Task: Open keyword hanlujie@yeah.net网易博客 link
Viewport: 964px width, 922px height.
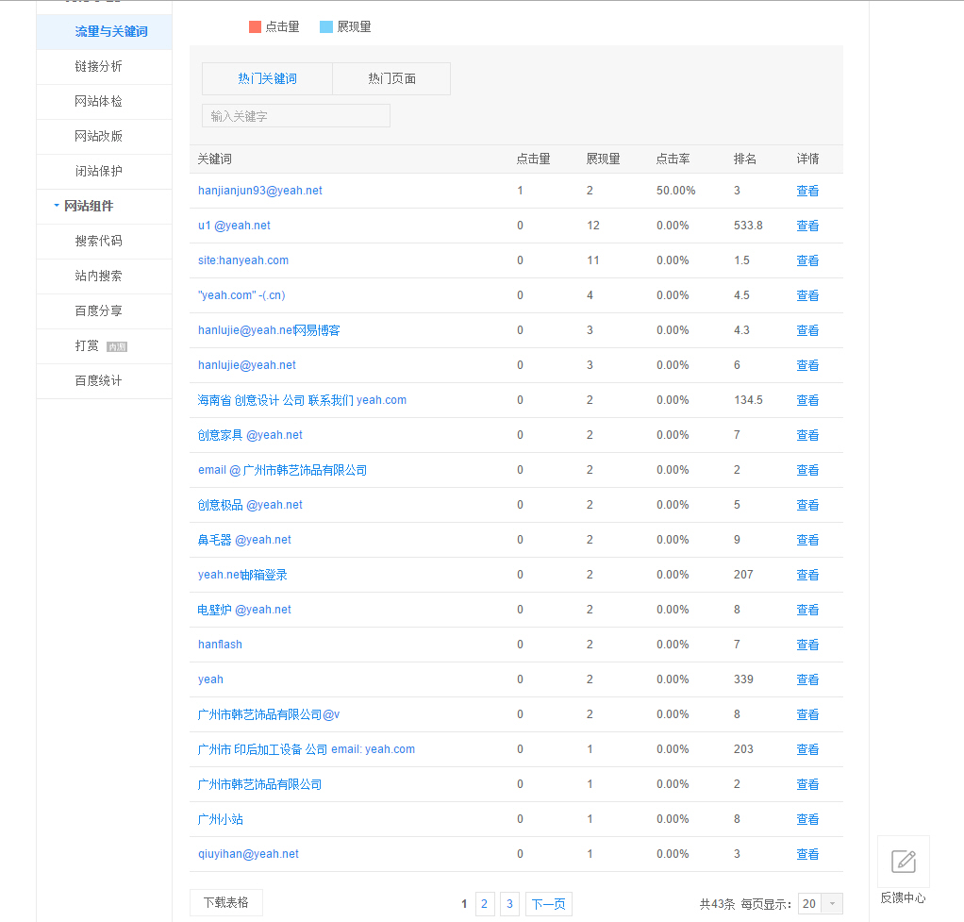Action: pos(269,330)
